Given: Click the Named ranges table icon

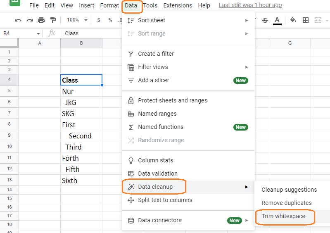Looking at the screenshot, I should tap(131, 114).
